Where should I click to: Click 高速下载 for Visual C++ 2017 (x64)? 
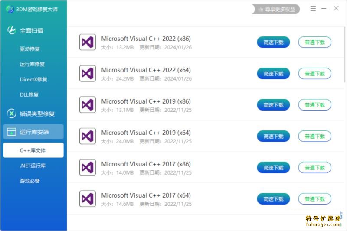(x=273, y=199)
